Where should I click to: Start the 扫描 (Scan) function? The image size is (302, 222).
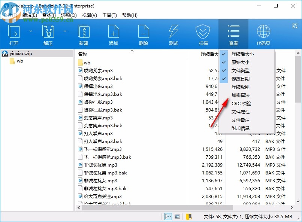point(203,34)
